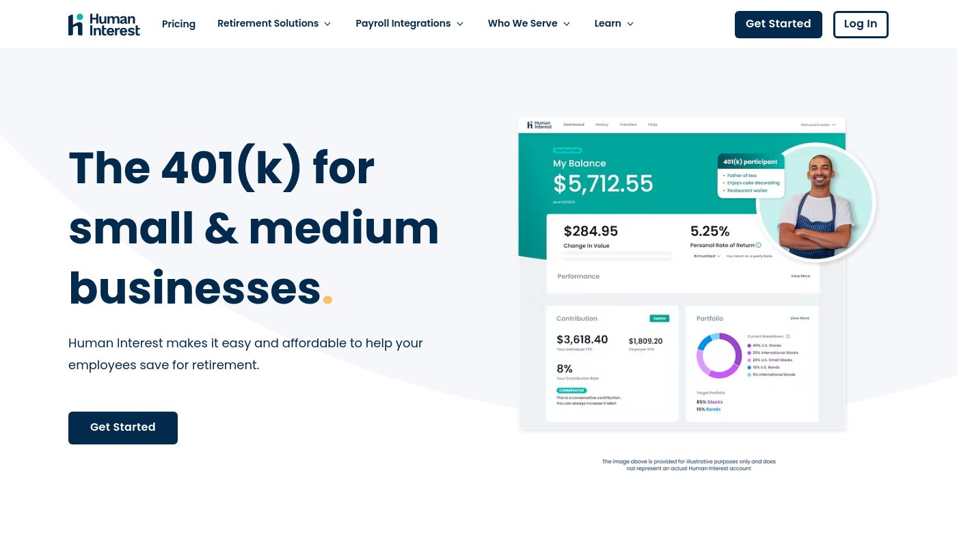Select the History tab in the dashboard illustration
Viewport: 957px width, 547px height.
pyautogui.click(x=602, y=124)
